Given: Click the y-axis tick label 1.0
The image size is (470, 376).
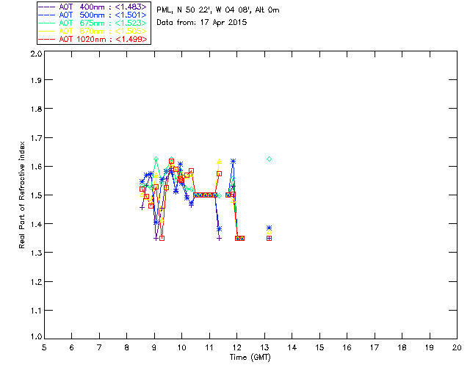Looking at the screenshot, I should coord(36,337).
